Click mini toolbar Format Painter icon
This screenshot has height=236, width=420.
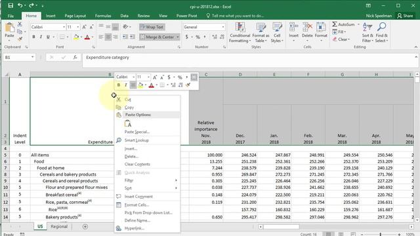point(188,85)
